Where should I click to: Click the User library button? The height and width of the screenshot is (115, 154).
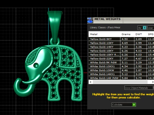(150, 28)
